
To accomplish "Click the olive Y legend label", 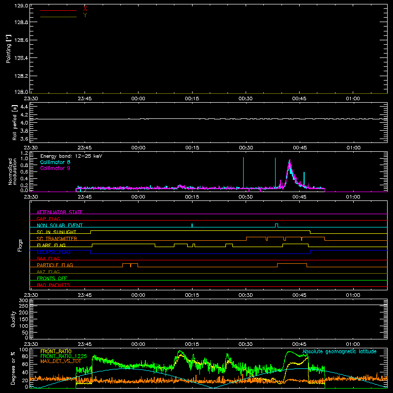I will click(x=85, y=15).
